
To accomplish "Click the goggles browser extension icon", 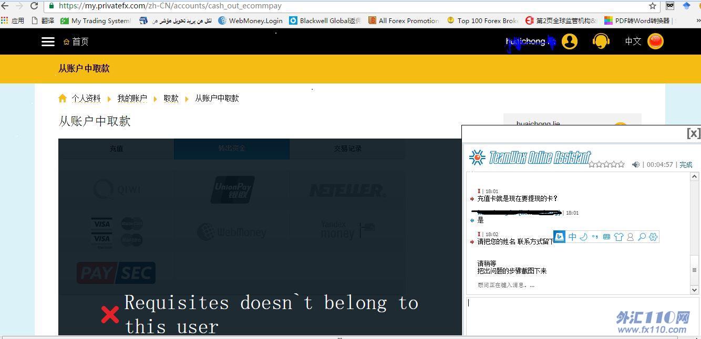I will [670, 6].
